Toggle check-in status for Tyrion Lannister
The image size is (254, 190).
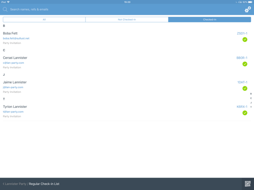[x=245, y=113]
